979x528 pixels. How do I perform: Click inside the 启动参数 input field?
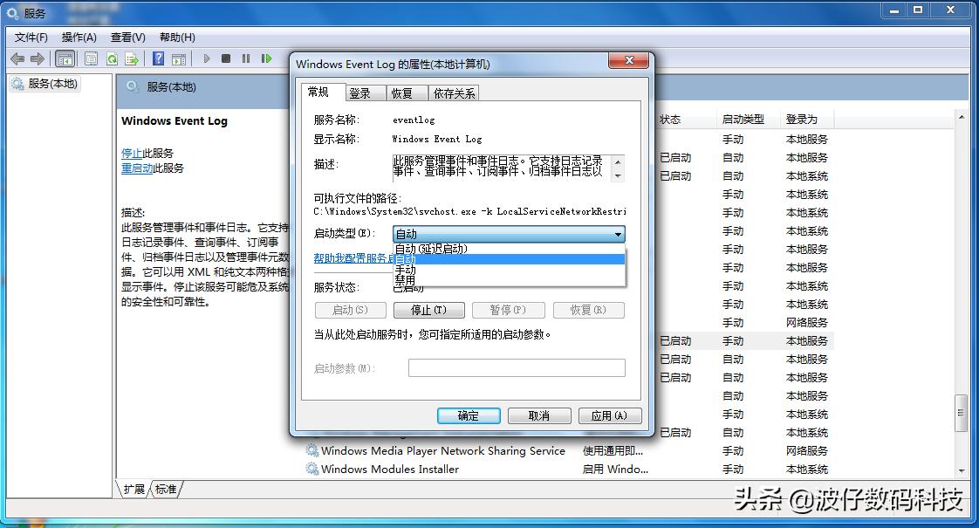pos(517,367)
